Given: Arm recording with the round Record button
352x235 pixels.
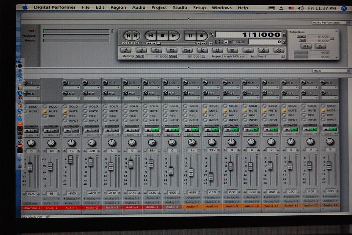Looking at the screenshot, I should coord(202,36).
